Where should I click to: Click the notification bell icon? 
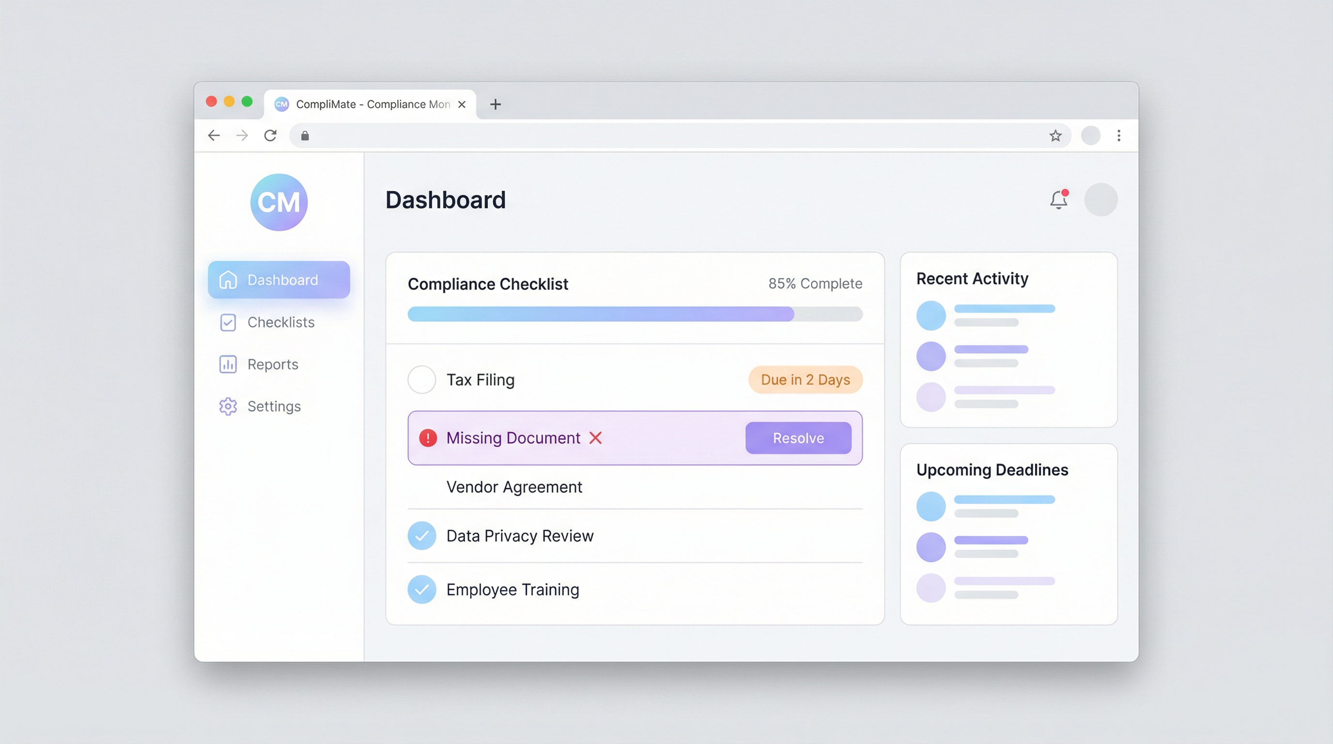(1058, 200)
